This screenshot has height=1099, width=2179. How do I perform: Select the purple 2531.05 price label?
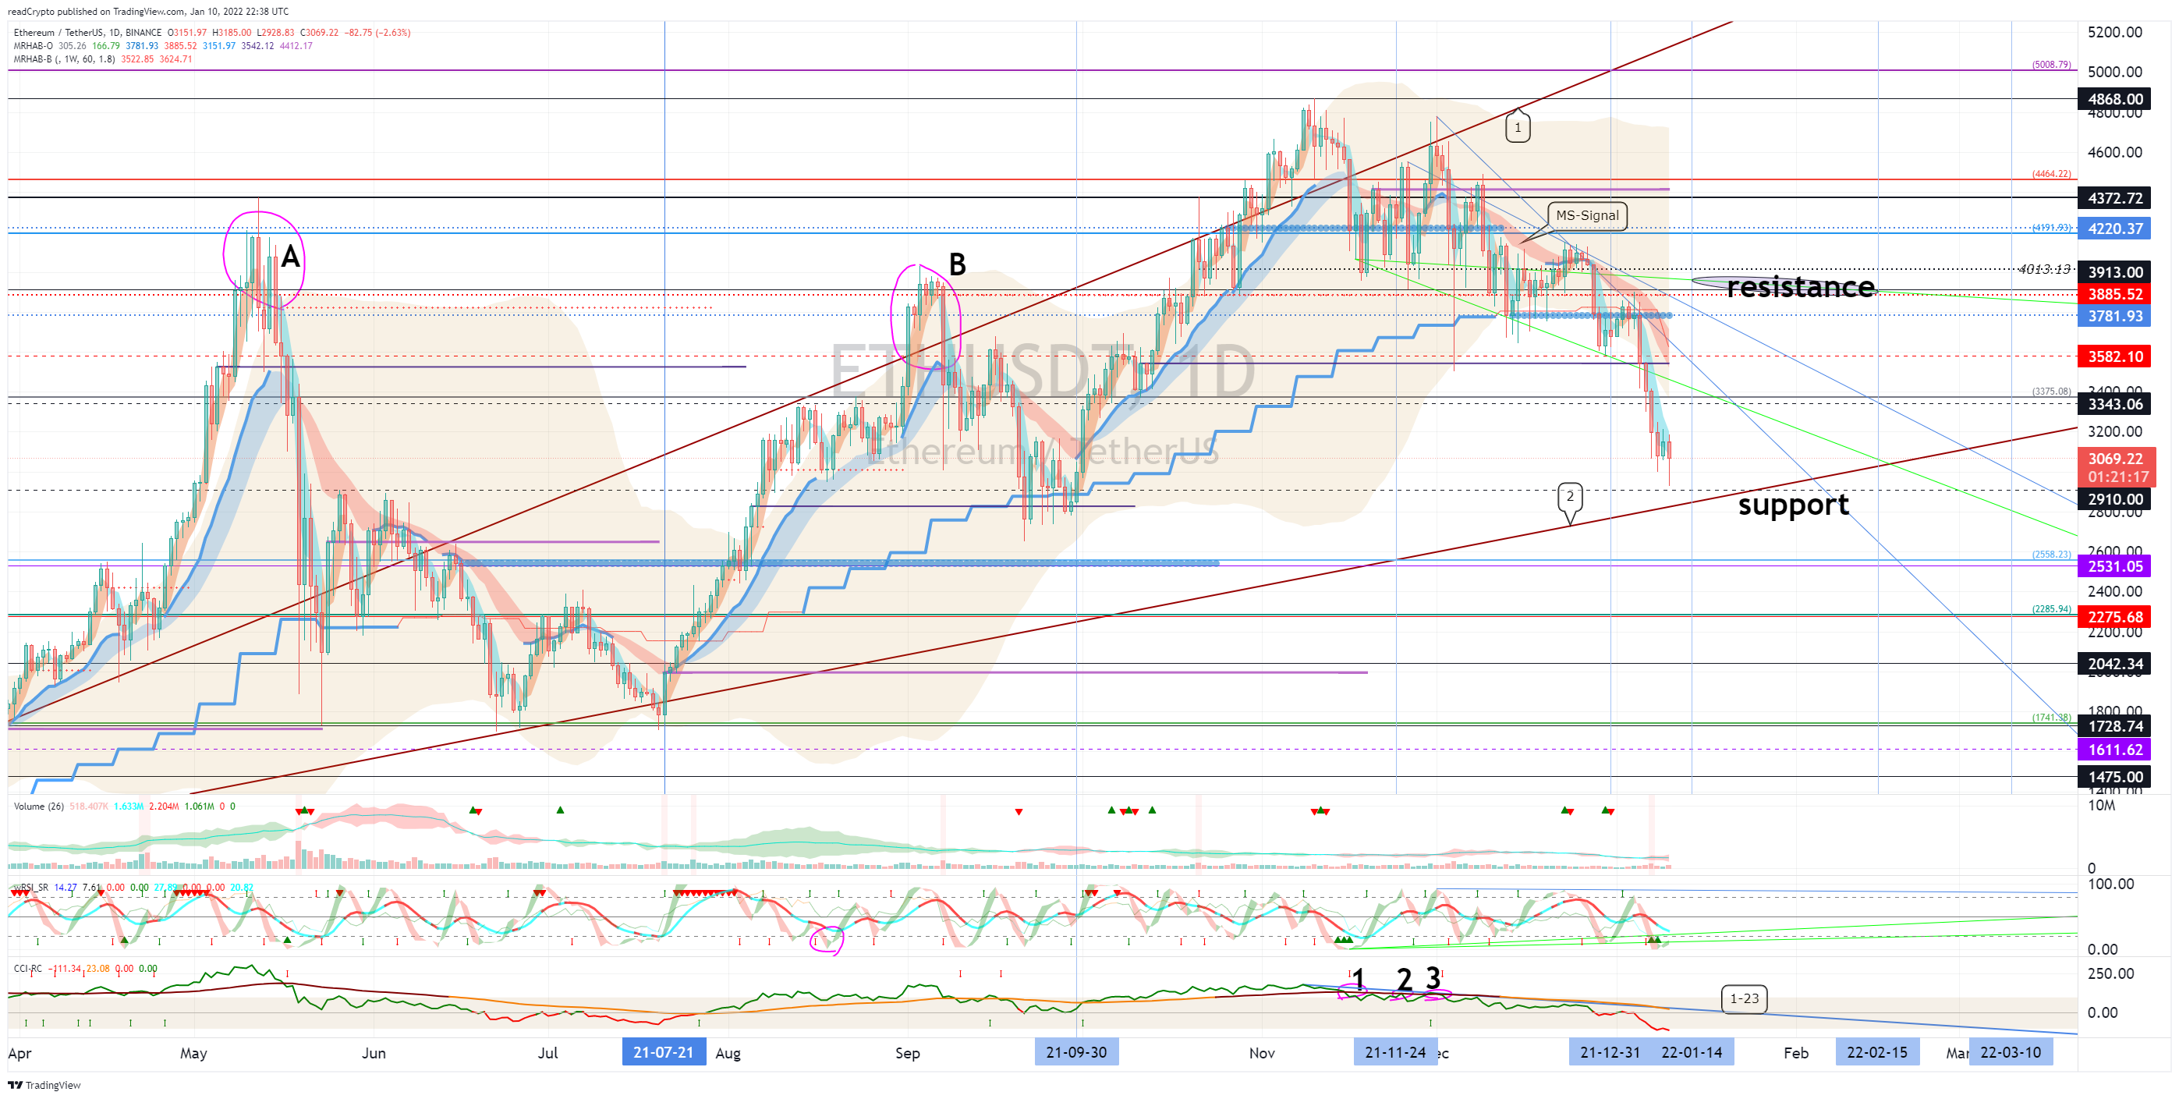pos(2115,566)
